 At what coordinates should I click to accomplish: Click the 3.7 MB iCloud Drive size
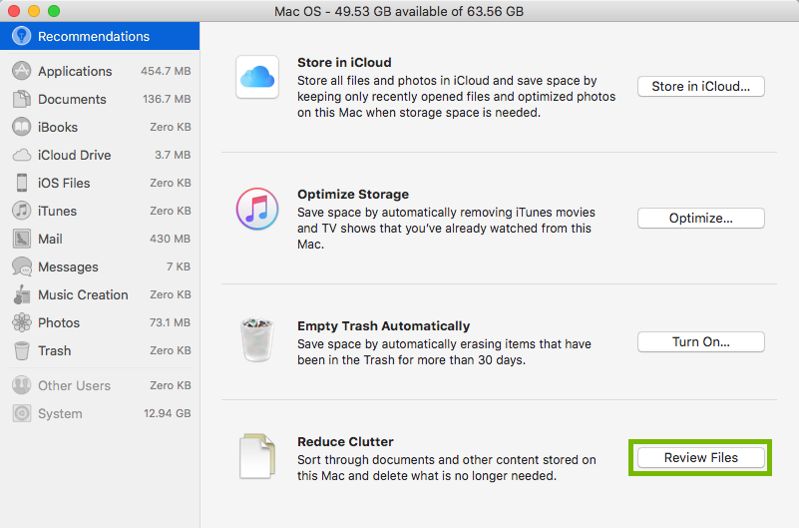(x=173, y=155)
